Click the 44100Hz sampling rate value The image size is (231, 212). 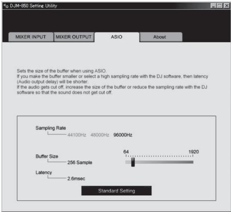(77, 135)
